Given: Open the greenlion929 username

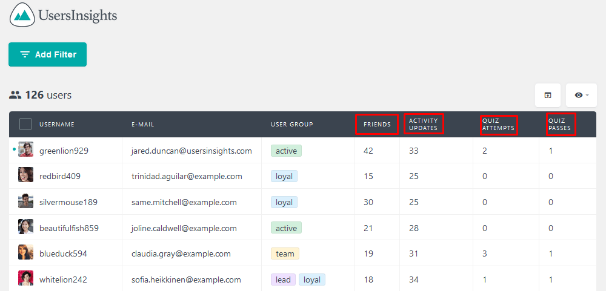Looking at the screenshot, I should pos(64,151).
